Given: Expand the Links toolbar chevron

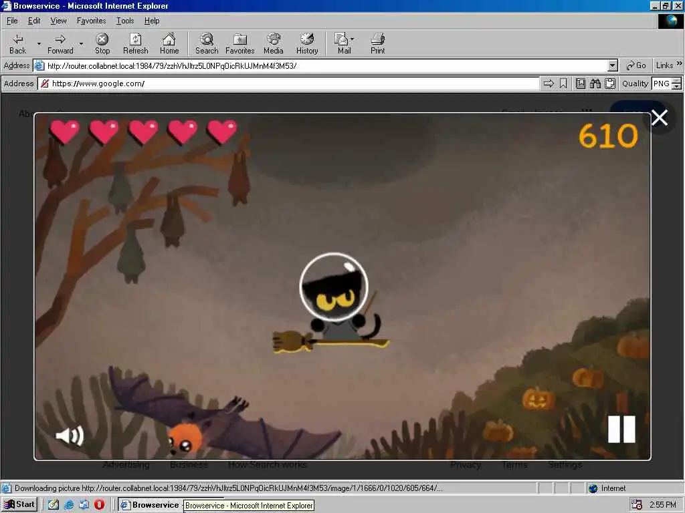Looking at the screenshot, I should pyautogui.click(x=680, y=63).
